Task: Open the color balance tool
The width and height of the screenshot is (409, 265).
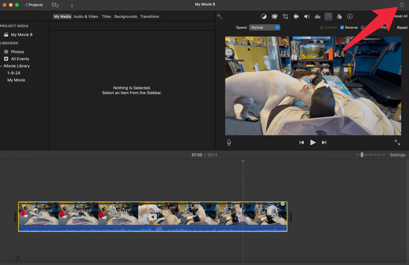Action: (264, 17)
